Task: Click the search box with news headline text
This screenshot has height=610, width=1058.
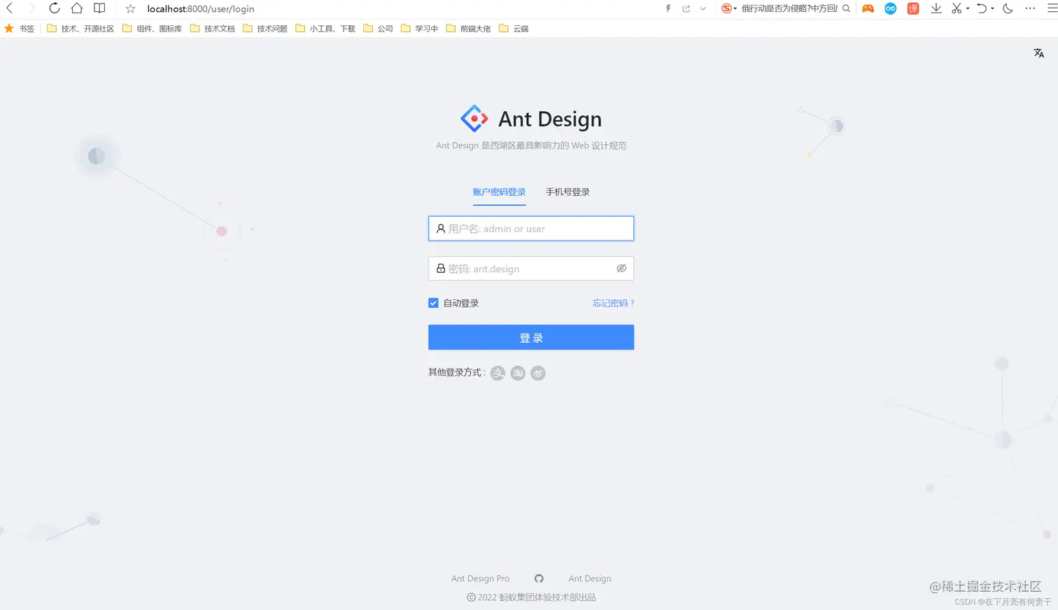Action: click(789, 8)
